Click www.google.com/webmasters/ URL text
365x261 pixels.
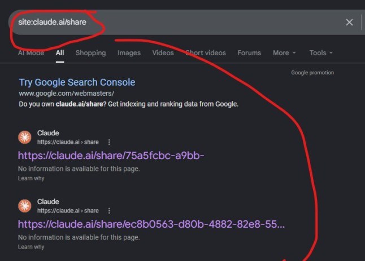pyautogui.click(x=66, y=94)
